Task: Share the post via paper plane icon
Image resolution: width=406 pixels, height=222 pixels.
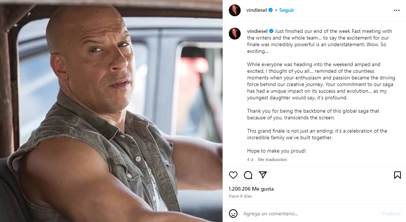Action: 263,175
